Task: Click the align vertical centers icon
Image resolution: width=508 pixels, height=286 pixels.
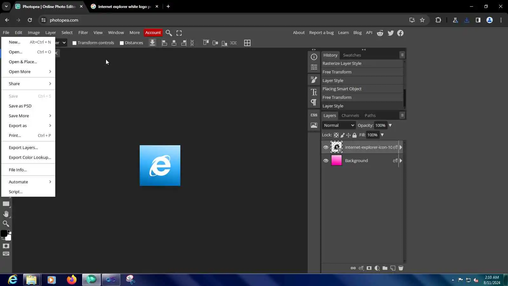Action: click(215, 43)
